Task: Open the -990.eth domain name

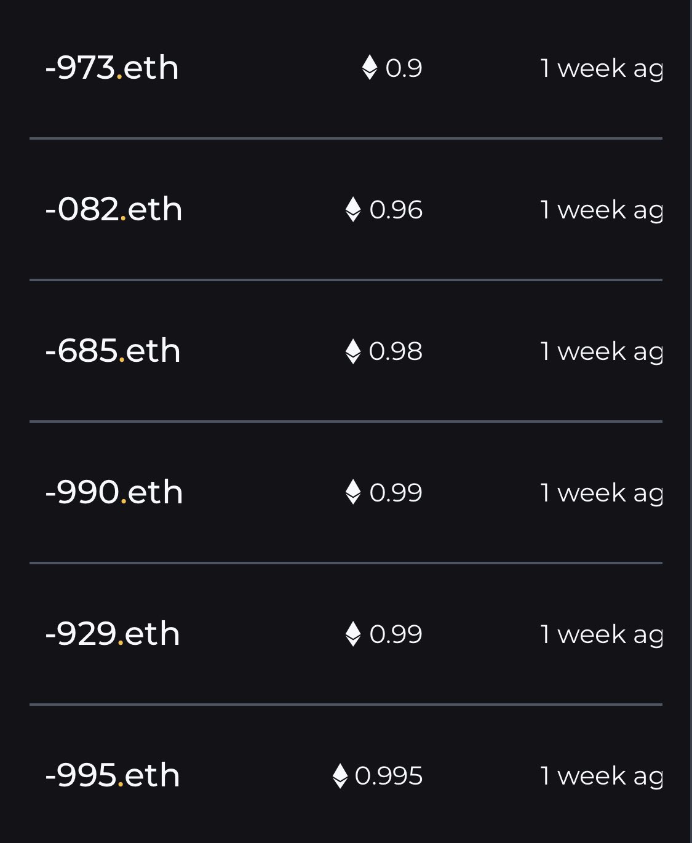Action: point(114,492)
